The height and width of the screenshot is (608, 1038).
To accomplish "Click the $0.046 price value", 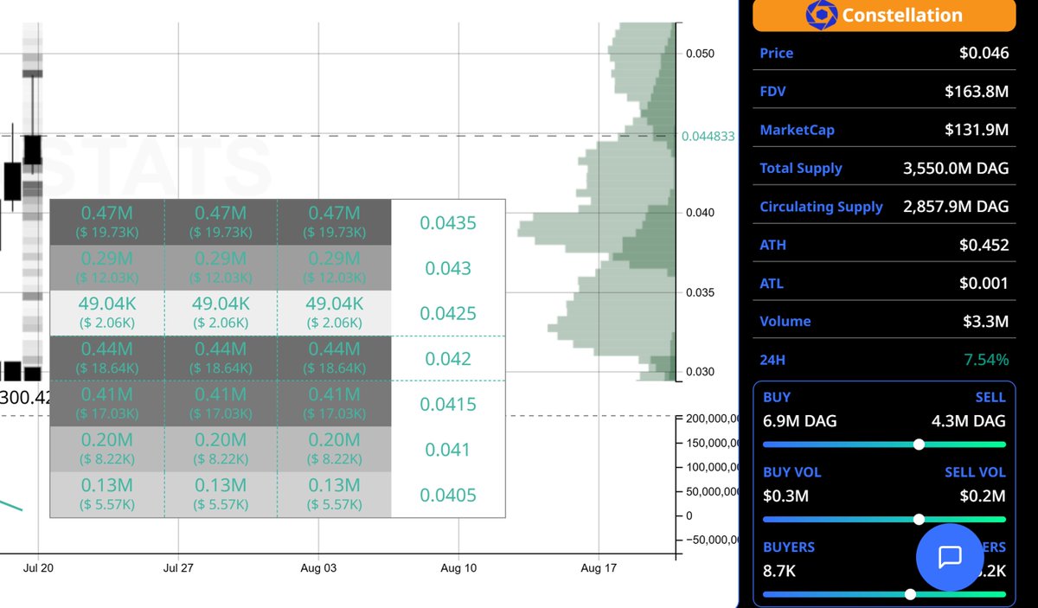I will 984,53.
